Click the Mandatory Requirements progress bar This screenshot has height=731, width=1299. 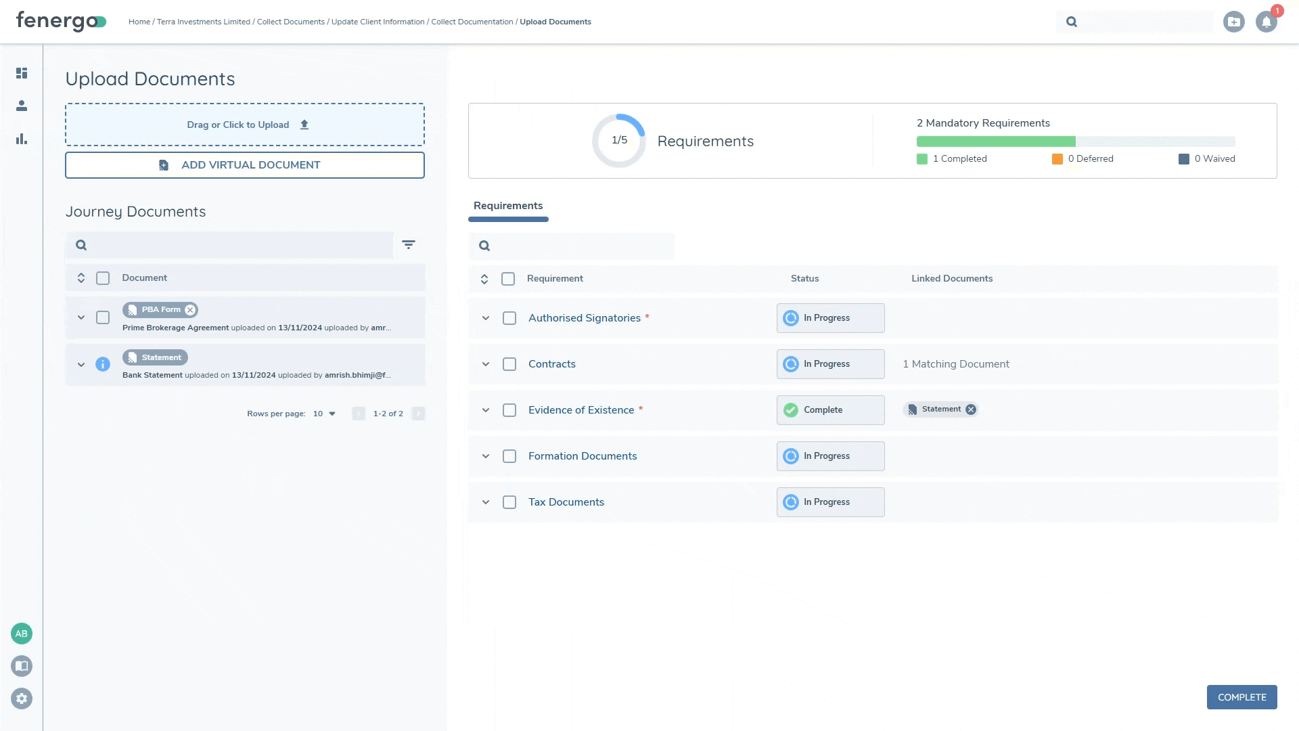click(1075, 141)
